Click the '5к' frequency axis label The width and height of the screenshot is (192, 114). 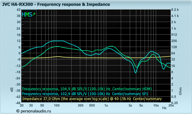pos(141,105)
